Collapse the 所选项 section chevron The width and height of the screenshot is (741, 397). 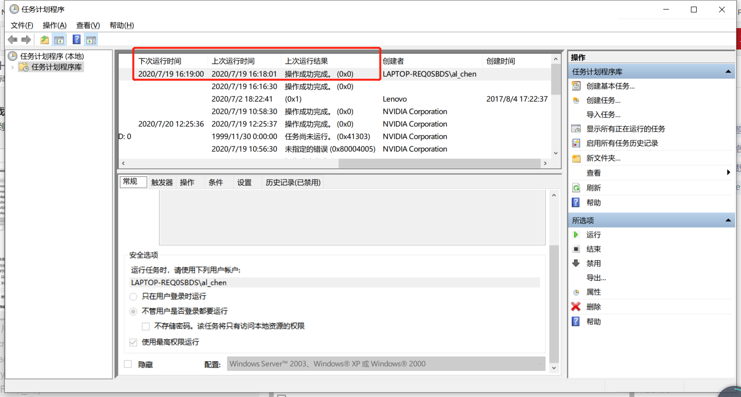point(729,220)
